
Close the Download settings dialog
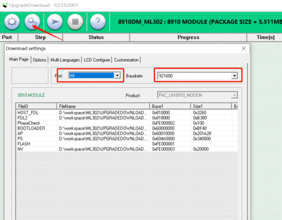(243, 48)
